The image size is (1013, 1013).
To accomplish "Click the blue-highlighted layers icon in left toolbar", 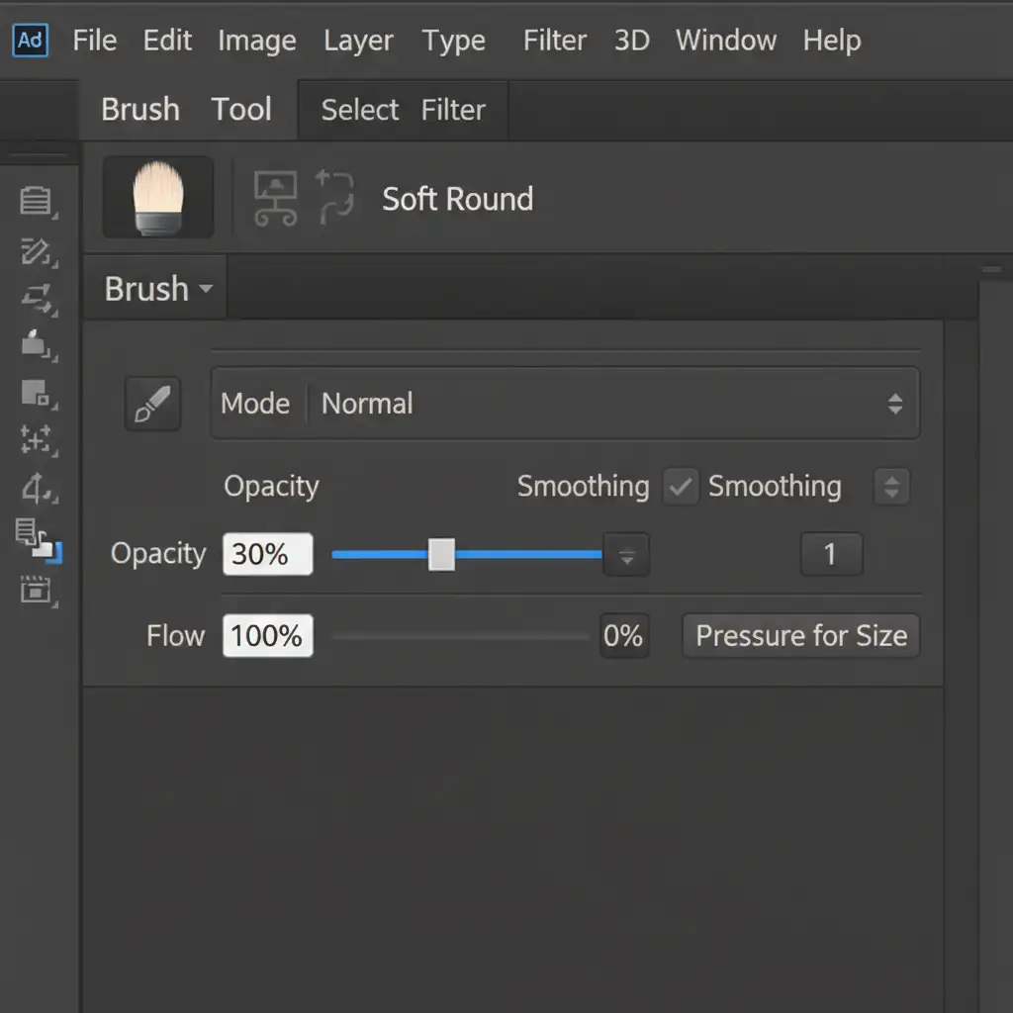I will (x=38, y=539).
